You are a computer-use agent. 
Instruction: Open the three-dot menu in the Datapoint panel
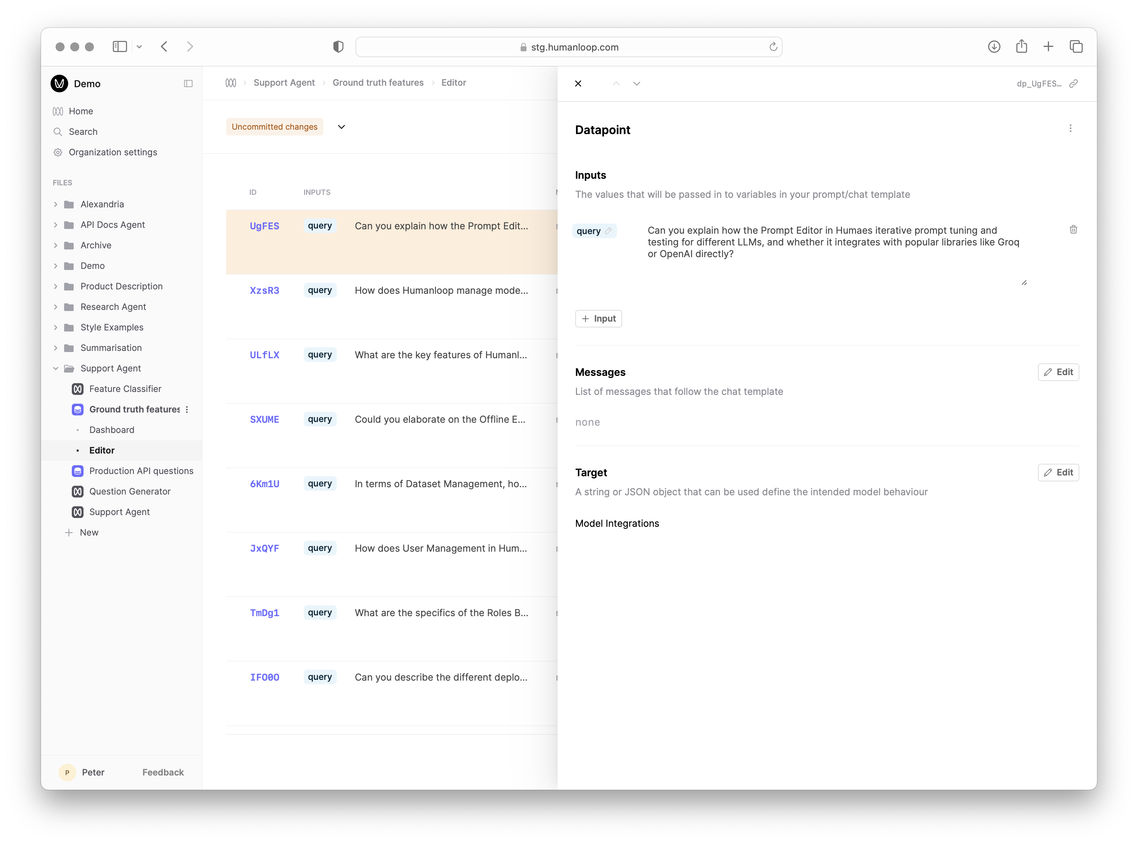[x=1071, y=128]
